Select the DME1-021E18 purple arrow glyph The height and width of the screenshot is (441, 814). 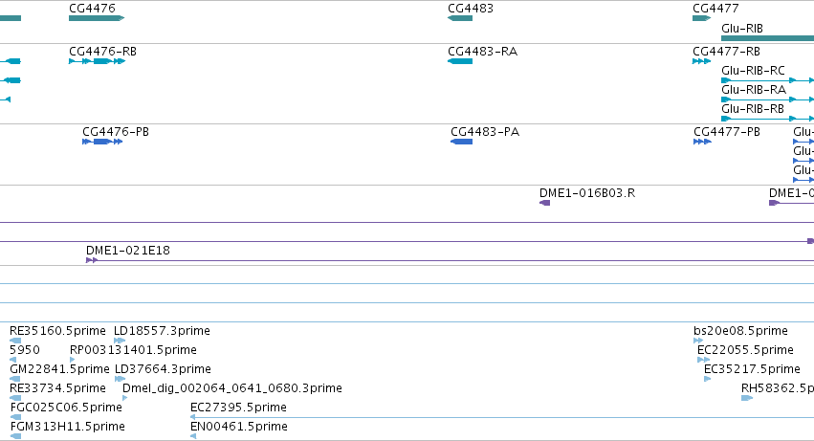tap(92, 260)
